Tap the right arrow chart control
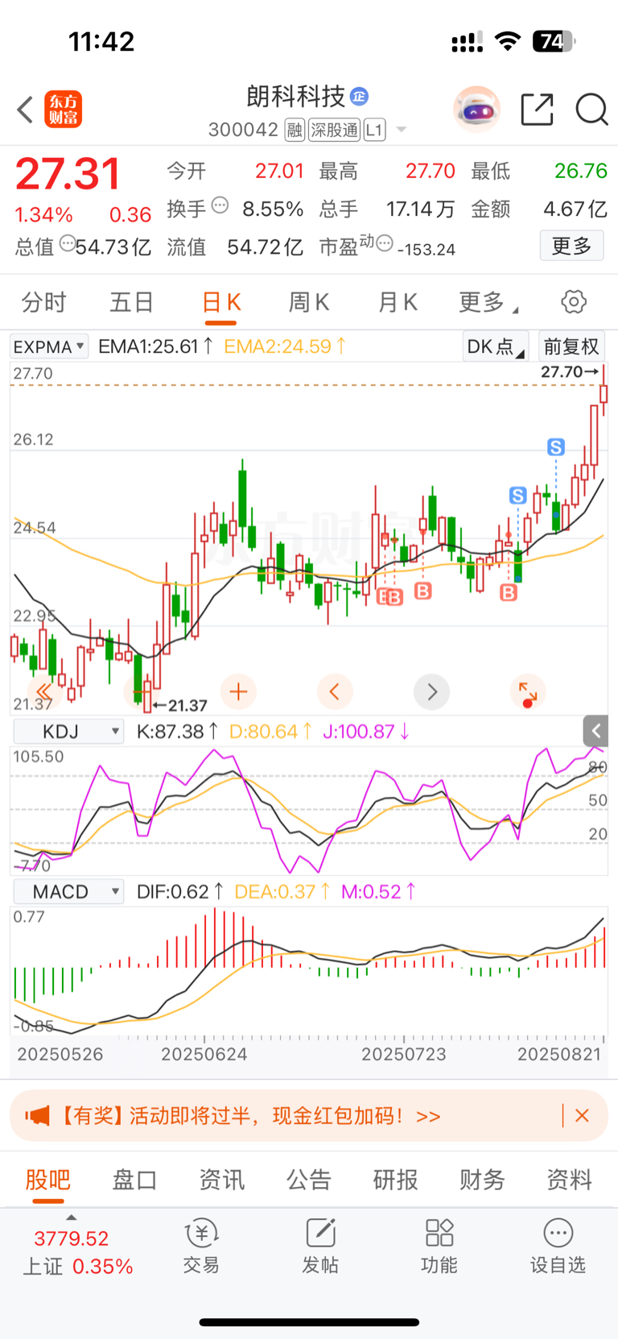Screen dimensions: 618x1340 pyautogui.click(x=432, y=691)
